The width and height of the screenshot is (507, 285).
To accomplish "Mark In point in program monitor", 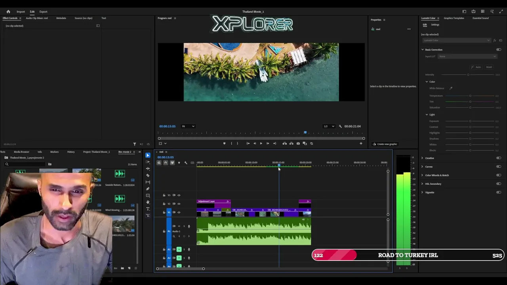I will point(231,144).
